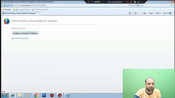
Task: Open the address bar history dropdown
Action: 129,5
